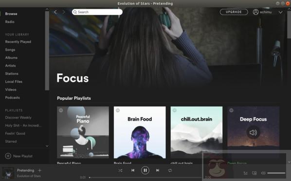Click the New Playlist label
Viewport: 291px width, 181px height.
pos(23,156)
